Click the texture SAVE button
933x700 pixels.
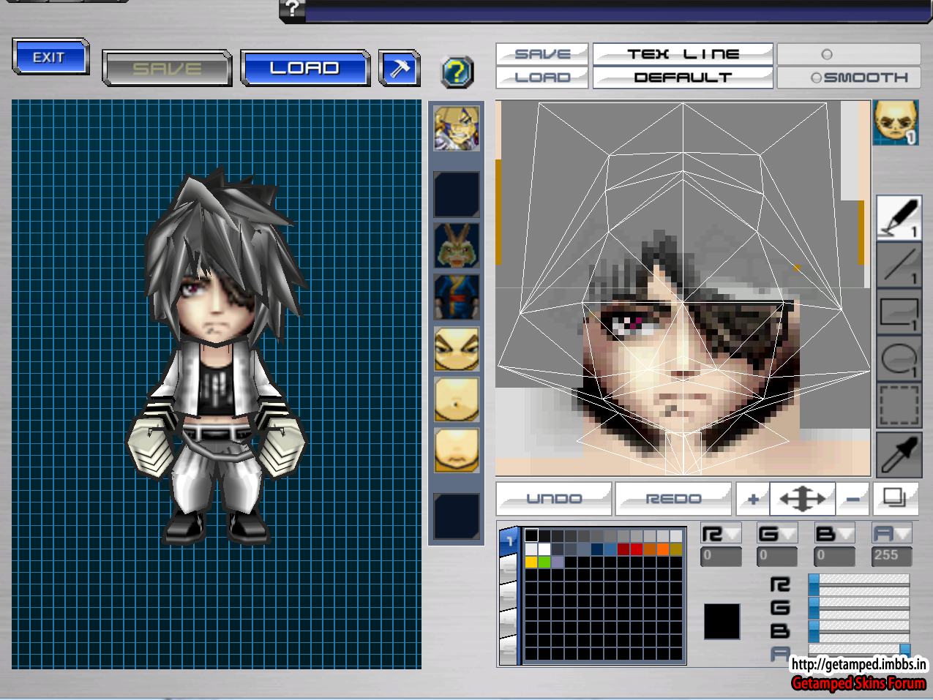tap(542, 54)
